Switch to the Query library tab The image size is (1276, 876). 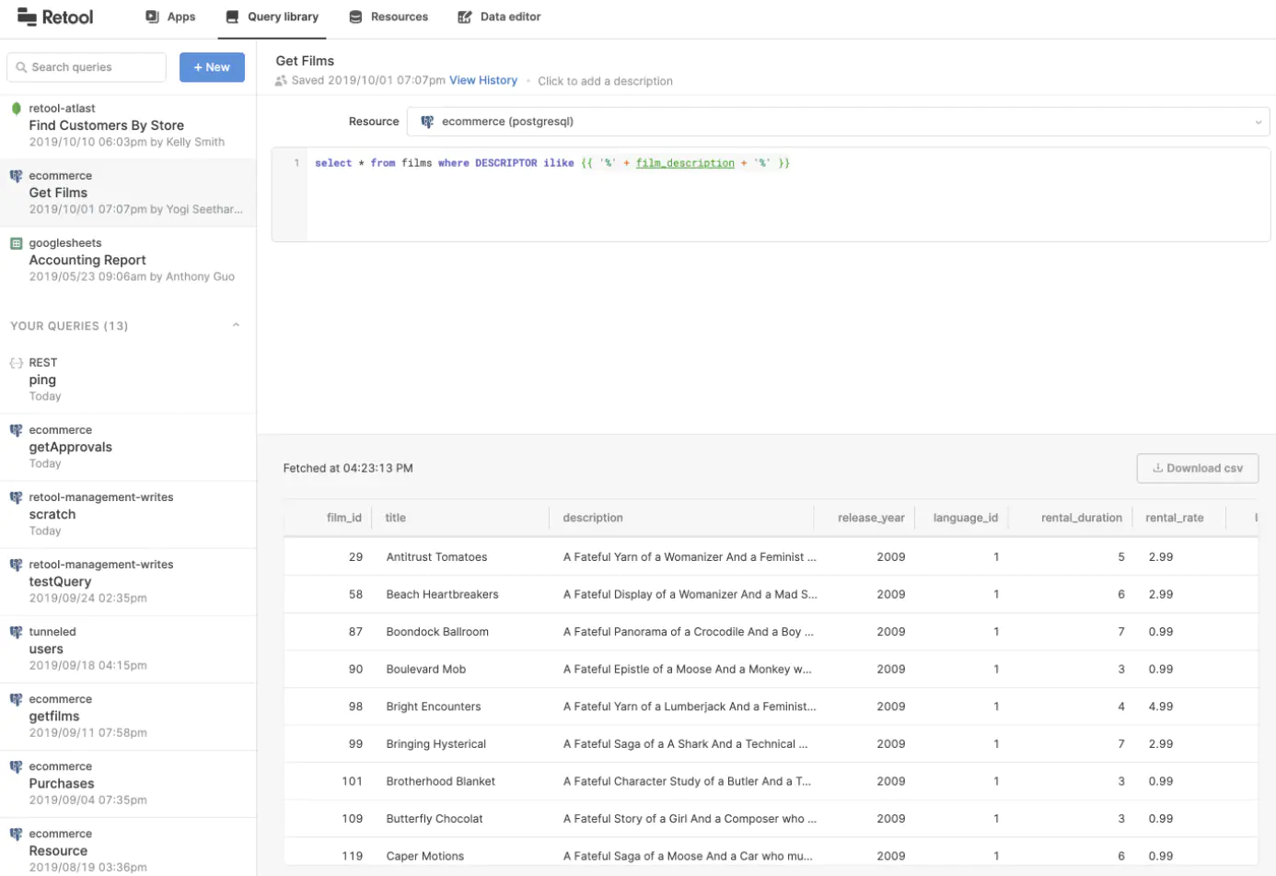click(273, 17)
